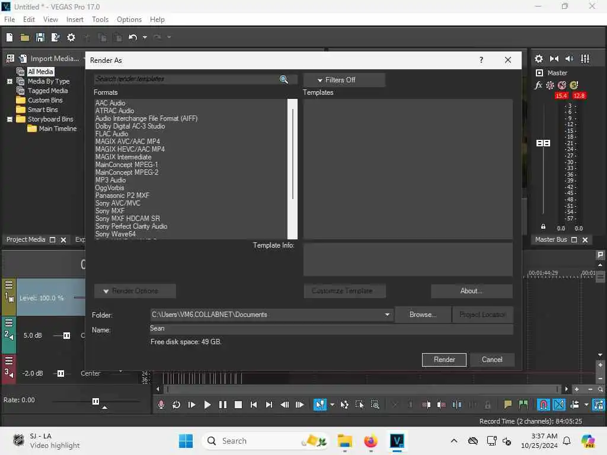The height and width of the screenshot is (455, 607).
Task: Select the Selection Edit tool
Action: coord(360,405)
